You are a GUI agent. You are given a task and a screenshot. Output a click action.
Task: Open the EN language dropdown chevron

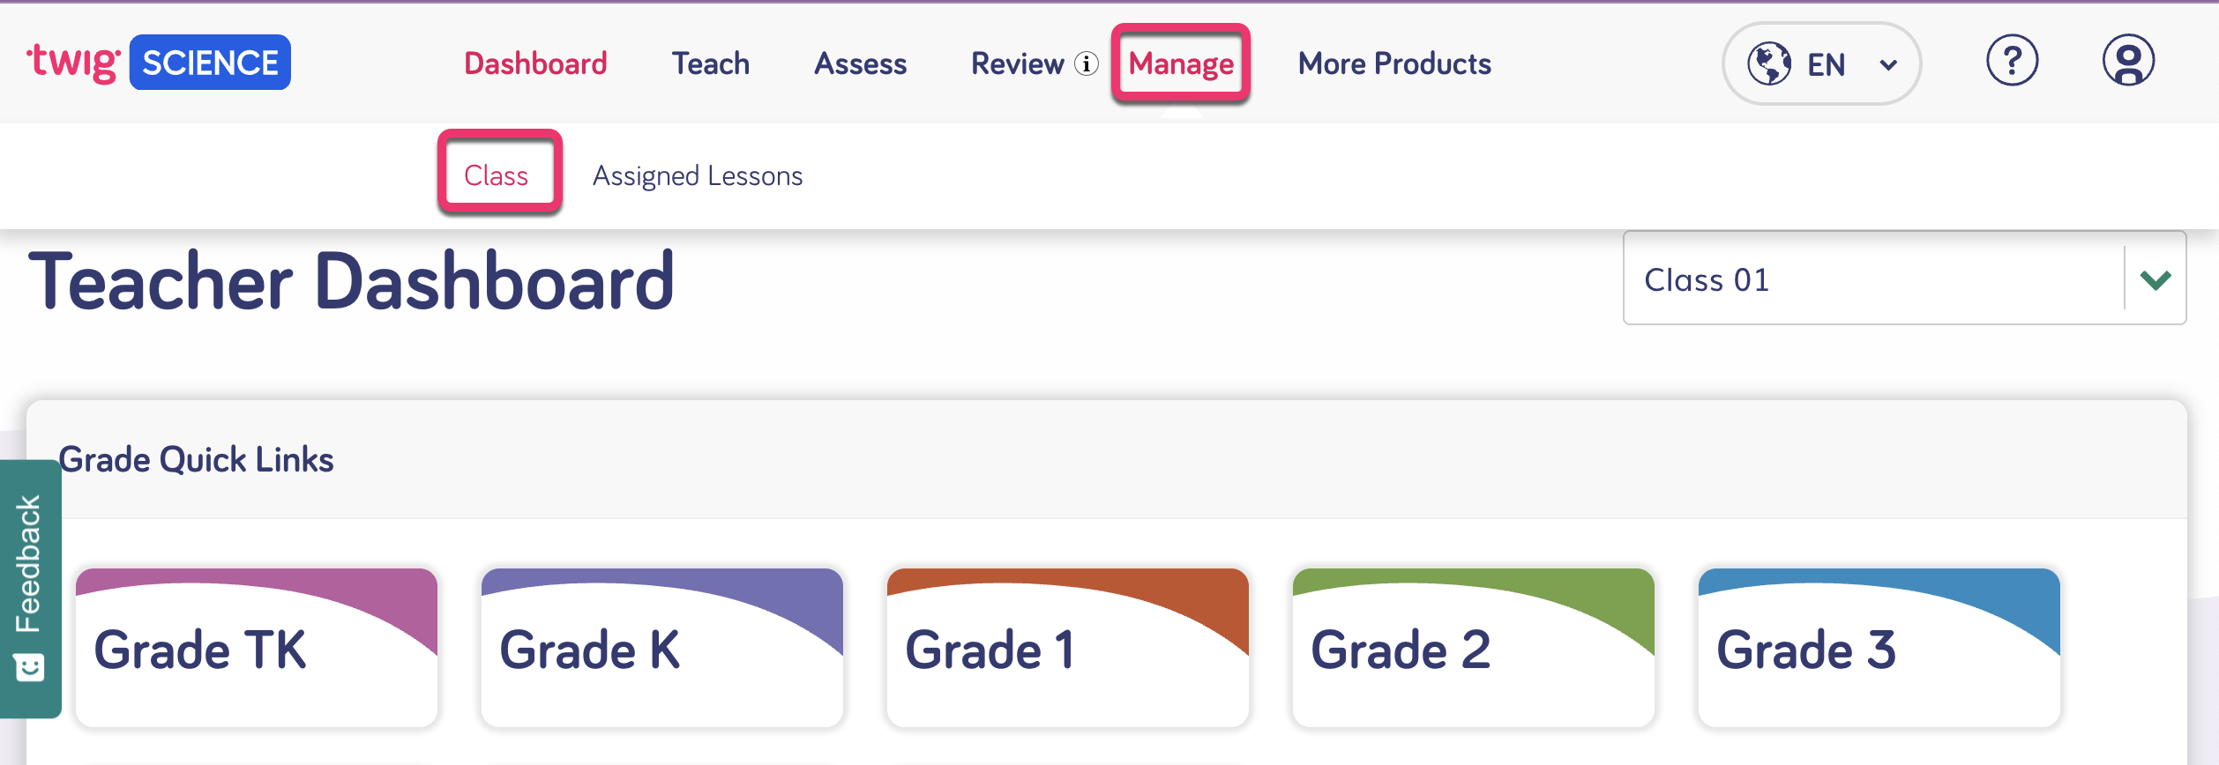coord(1887,64)
